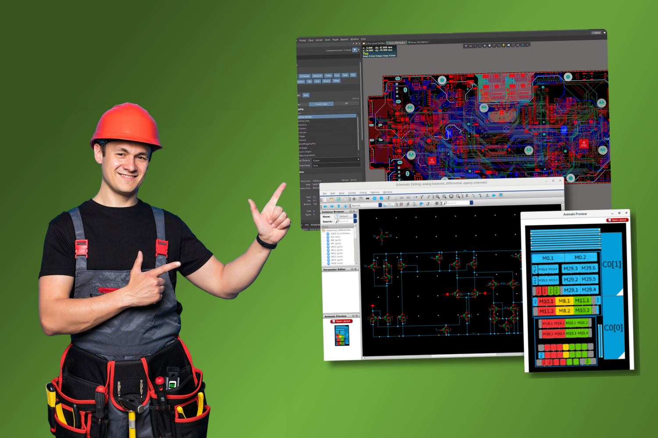Click the move/pan cross-arrows icon in schematic toolbar
658x438 pixels.
354,199
